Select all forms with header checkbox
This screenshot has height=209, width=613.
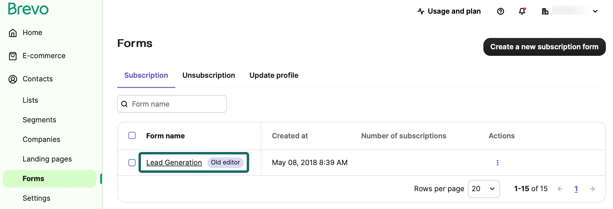pyautogui.click(x=132, y=136)
